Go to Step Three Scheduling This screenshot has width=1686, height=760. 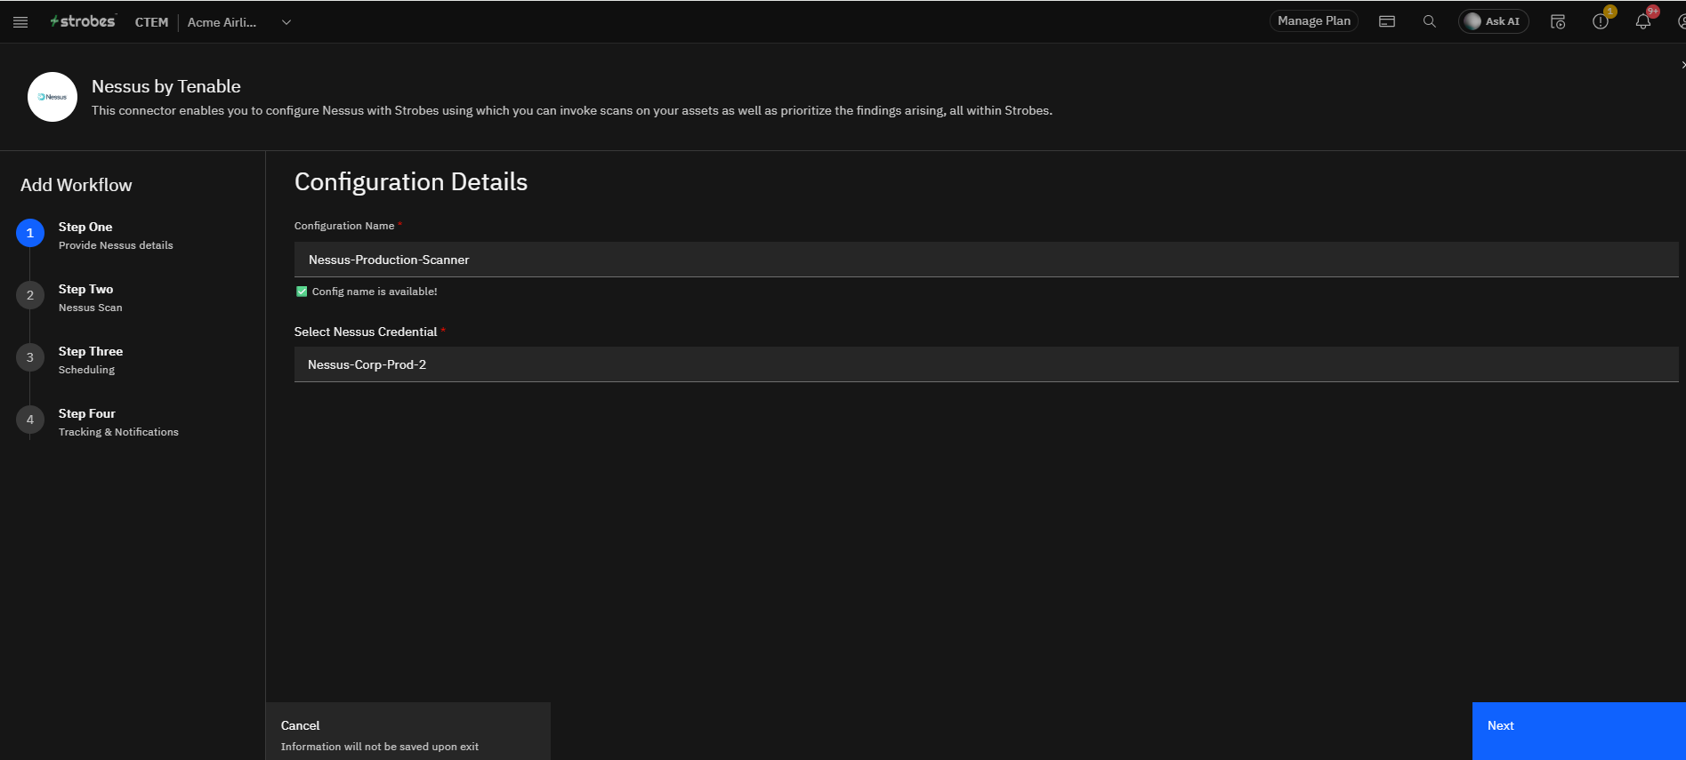pyautogui.click(x=91, y=360)
